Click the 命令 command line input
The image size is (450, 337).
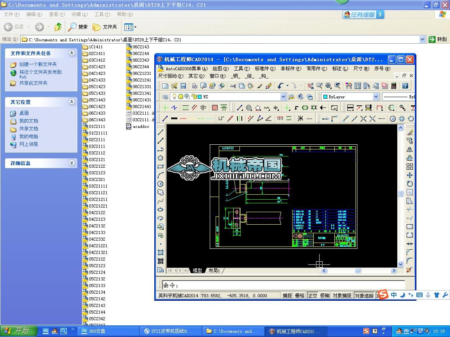(x=284, y=285)
